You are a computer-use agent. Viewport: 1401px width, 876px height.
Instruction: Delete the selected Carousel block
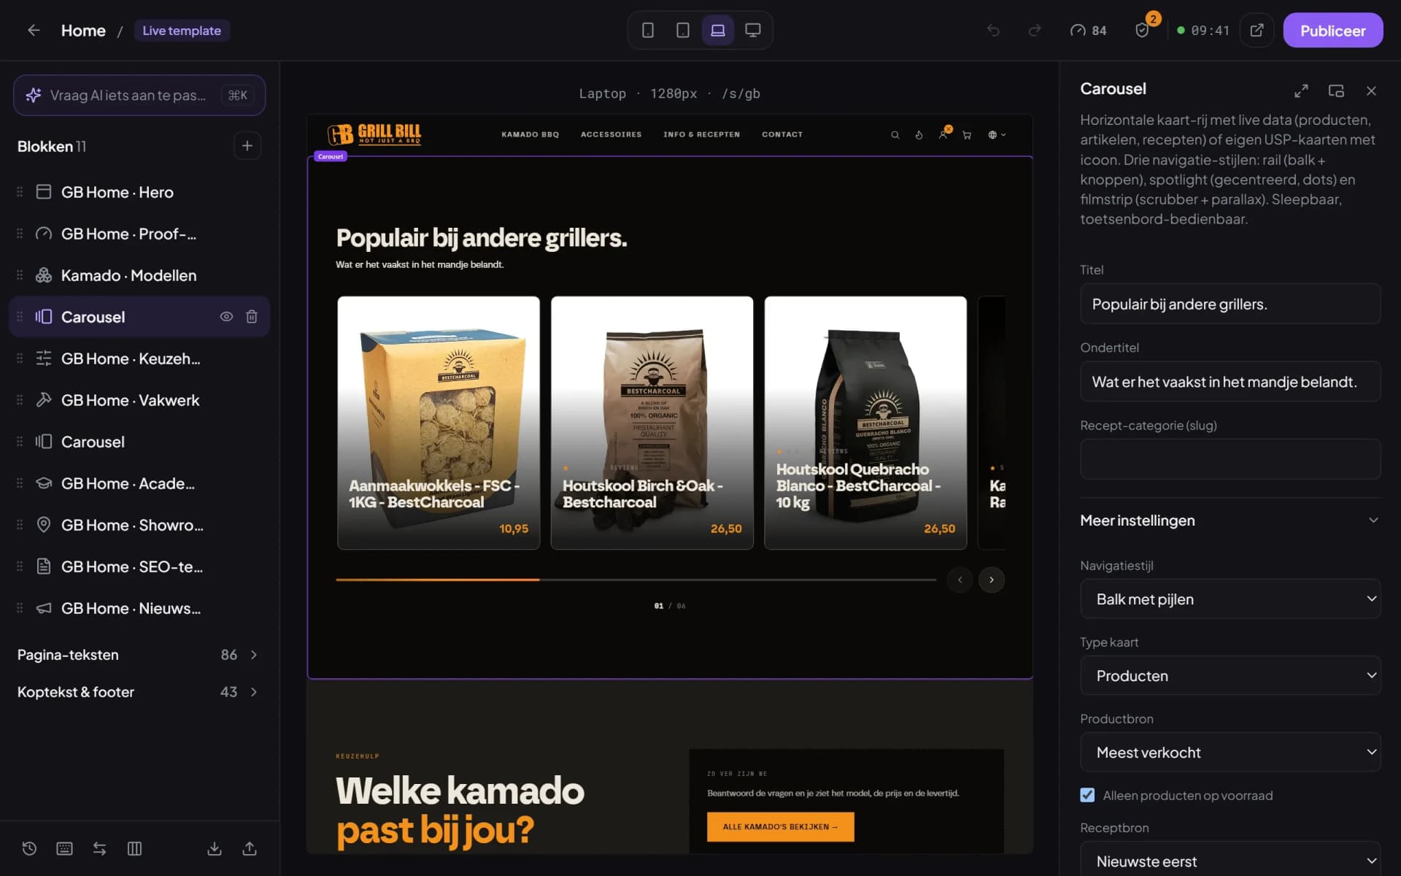[x=252, y=317]
